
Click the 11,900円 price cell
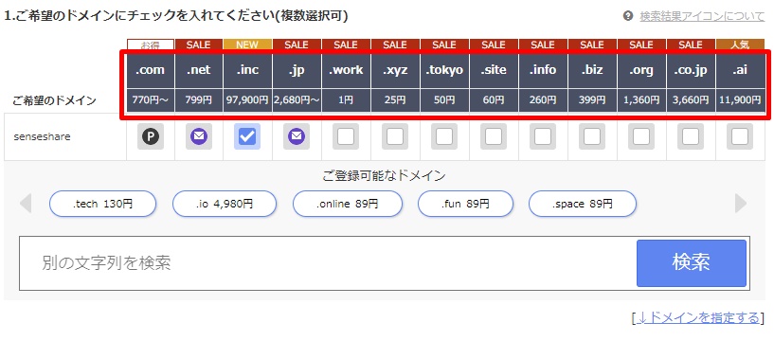(740, 100)
